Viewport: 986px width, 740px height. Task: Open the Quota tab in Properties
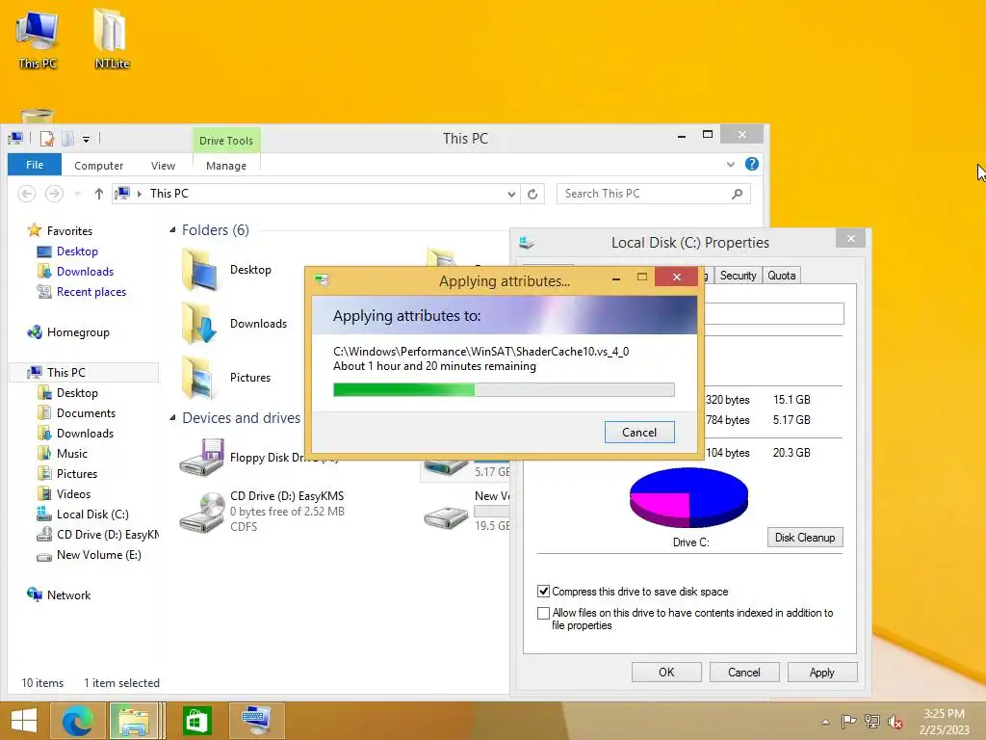coord(781,276)
